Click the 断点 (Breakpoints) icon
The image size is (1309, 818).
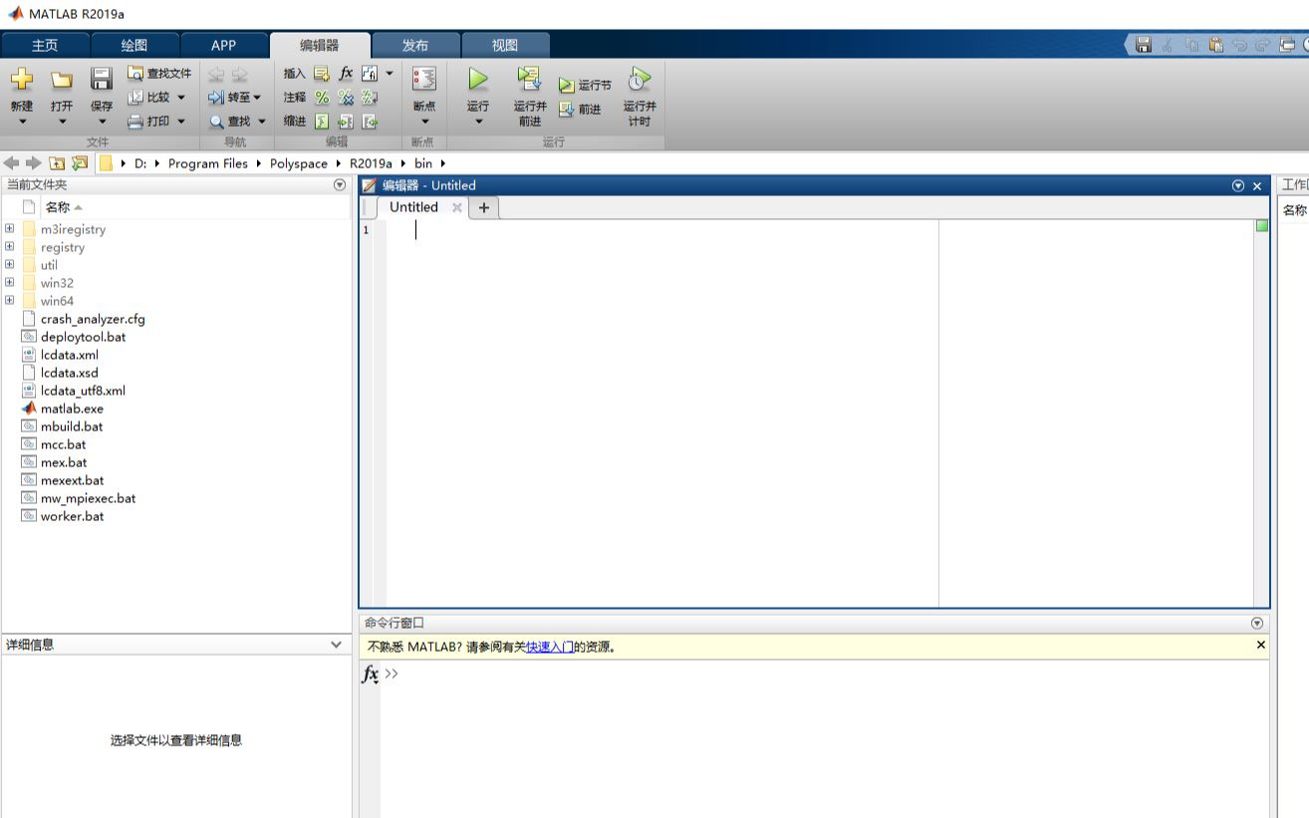point(424,80)
